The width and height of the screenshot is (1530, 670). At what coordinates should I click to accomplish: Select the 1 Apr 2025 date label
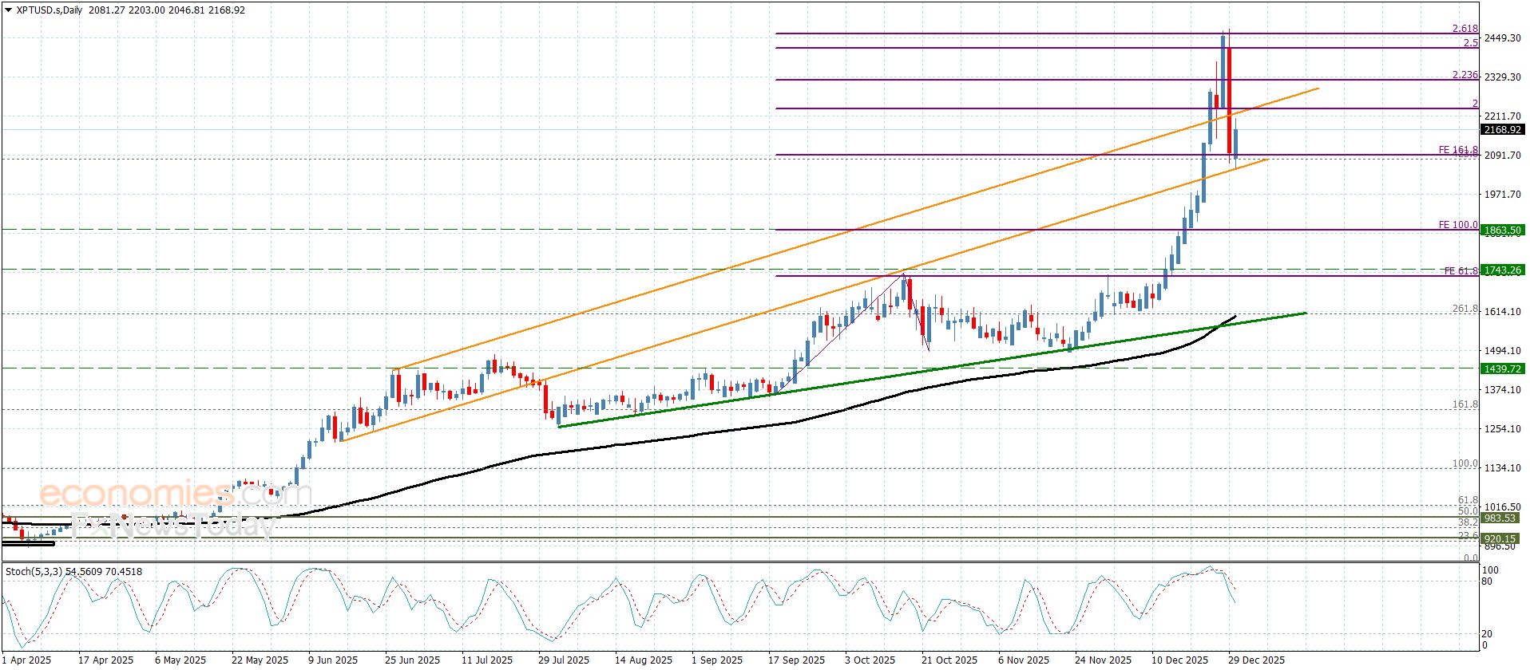(29, 660)
